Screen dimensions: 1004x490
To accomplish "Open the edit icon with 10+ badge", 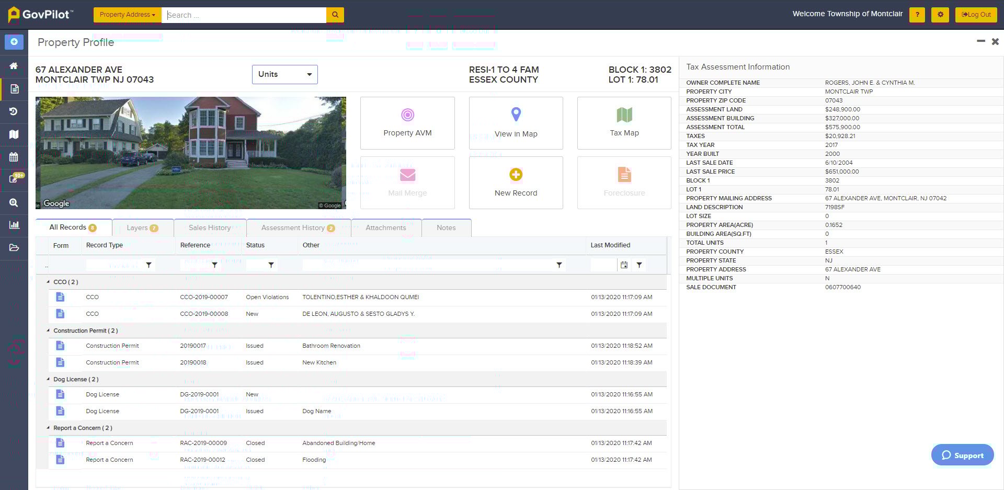I will click(x=14, y=178).
